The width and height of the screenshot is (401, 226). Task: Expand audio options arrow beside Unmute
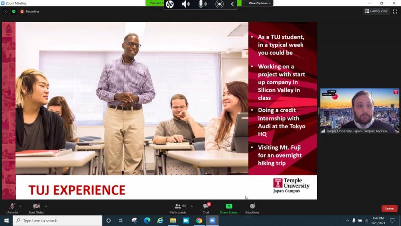point(20,206)
